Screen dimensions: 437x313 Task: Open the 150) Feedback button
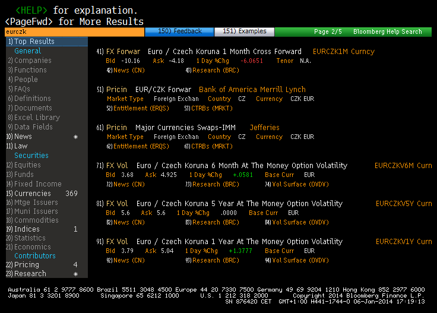pyautogui.click(x=179, y=31)
